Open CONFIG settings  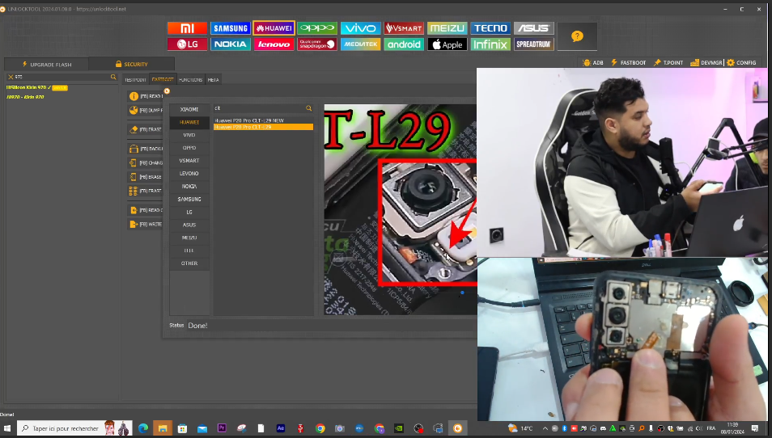(741, 62)
